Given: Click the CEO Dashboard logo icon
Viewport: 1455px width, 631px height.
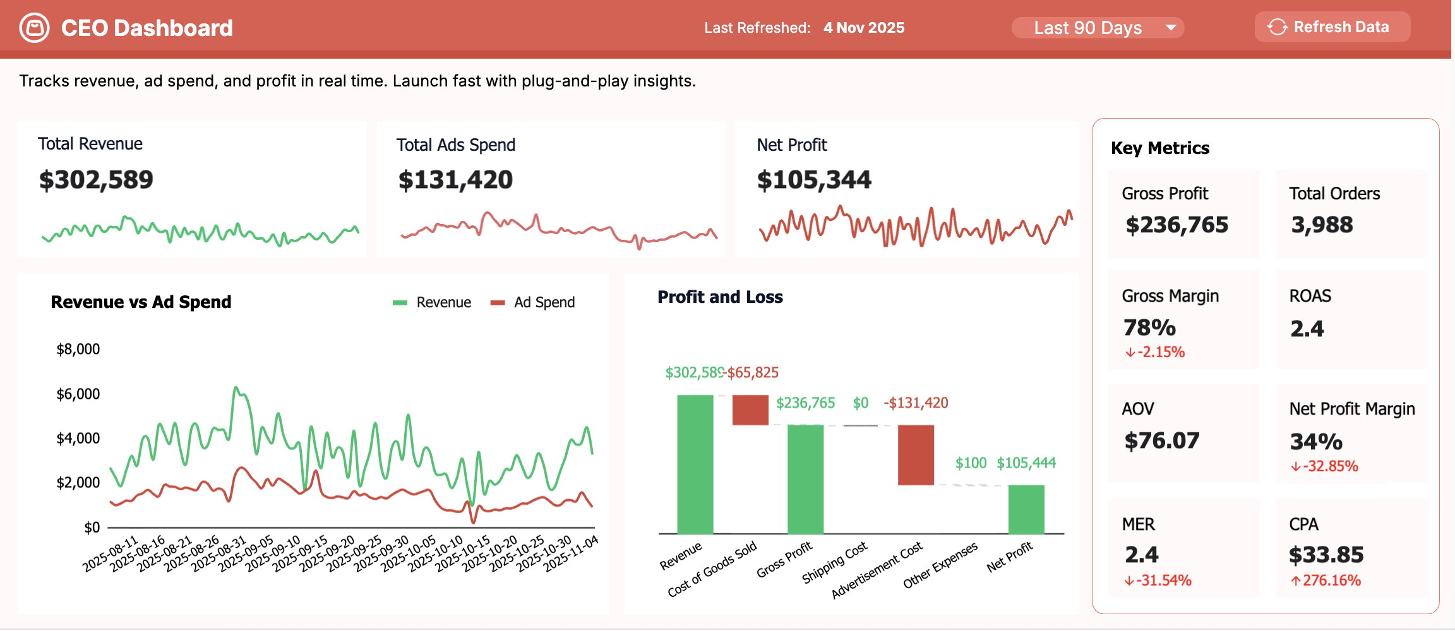Looking at the screenshot, I should [34, 28].
